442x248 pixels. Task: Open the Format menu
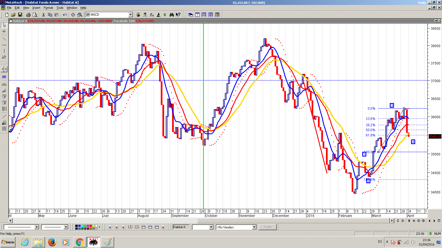48,8
